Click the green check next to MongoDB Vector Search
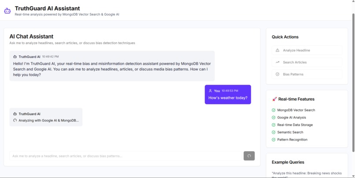 274,110
